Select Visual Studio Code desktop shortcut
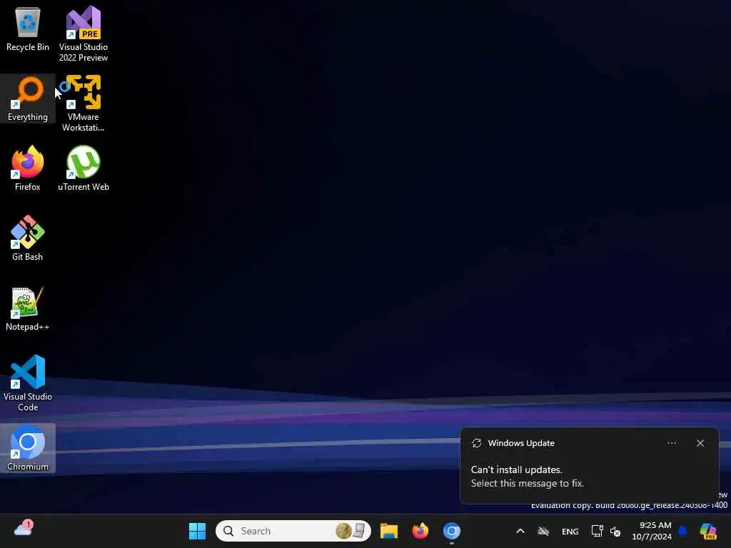The width and height of the screenshot is (731, 548). (28, 383)
